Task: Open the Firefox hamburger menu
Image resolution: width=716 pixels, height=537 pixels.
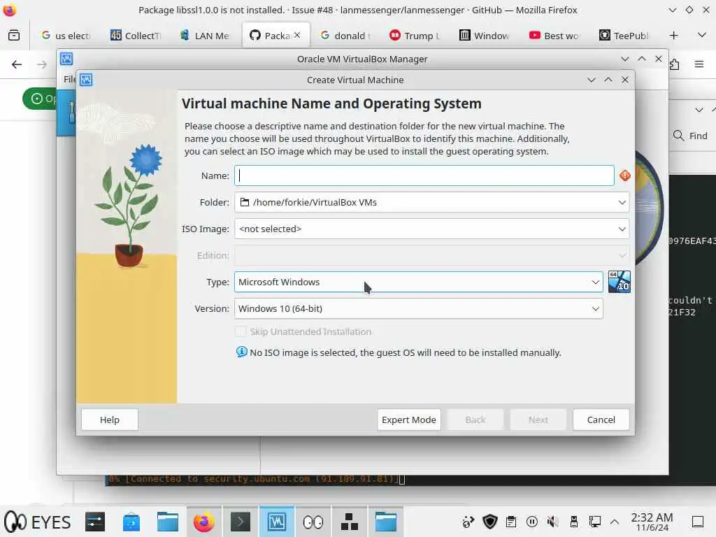Action: tap(699, 64)
